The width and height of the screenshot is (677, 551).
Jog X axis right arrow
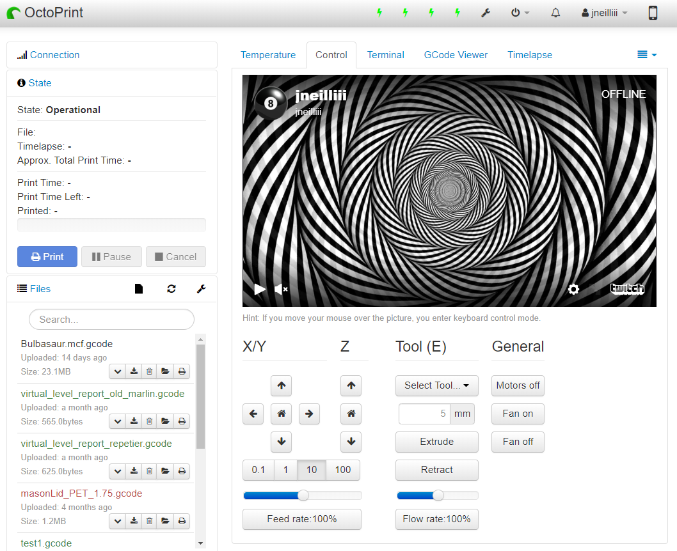309,414
